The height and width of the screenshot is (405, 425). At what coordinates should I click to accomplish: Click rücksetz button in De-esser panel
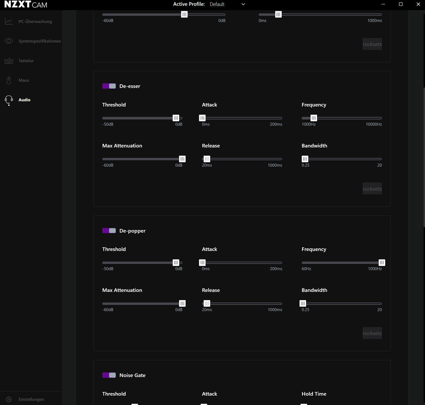click(x=372, y=189)
